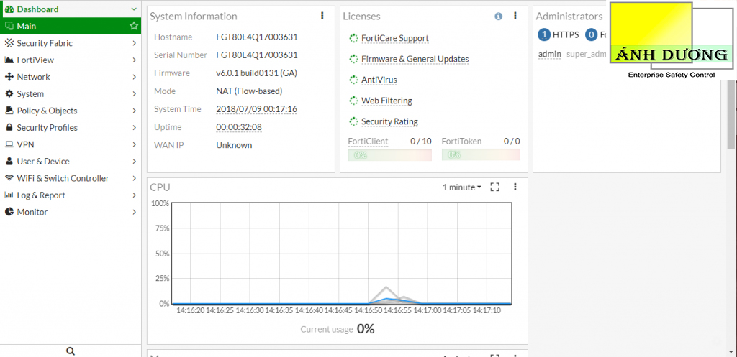Open the Log & Report menu

pyautogui.click(x=71, y=195)
